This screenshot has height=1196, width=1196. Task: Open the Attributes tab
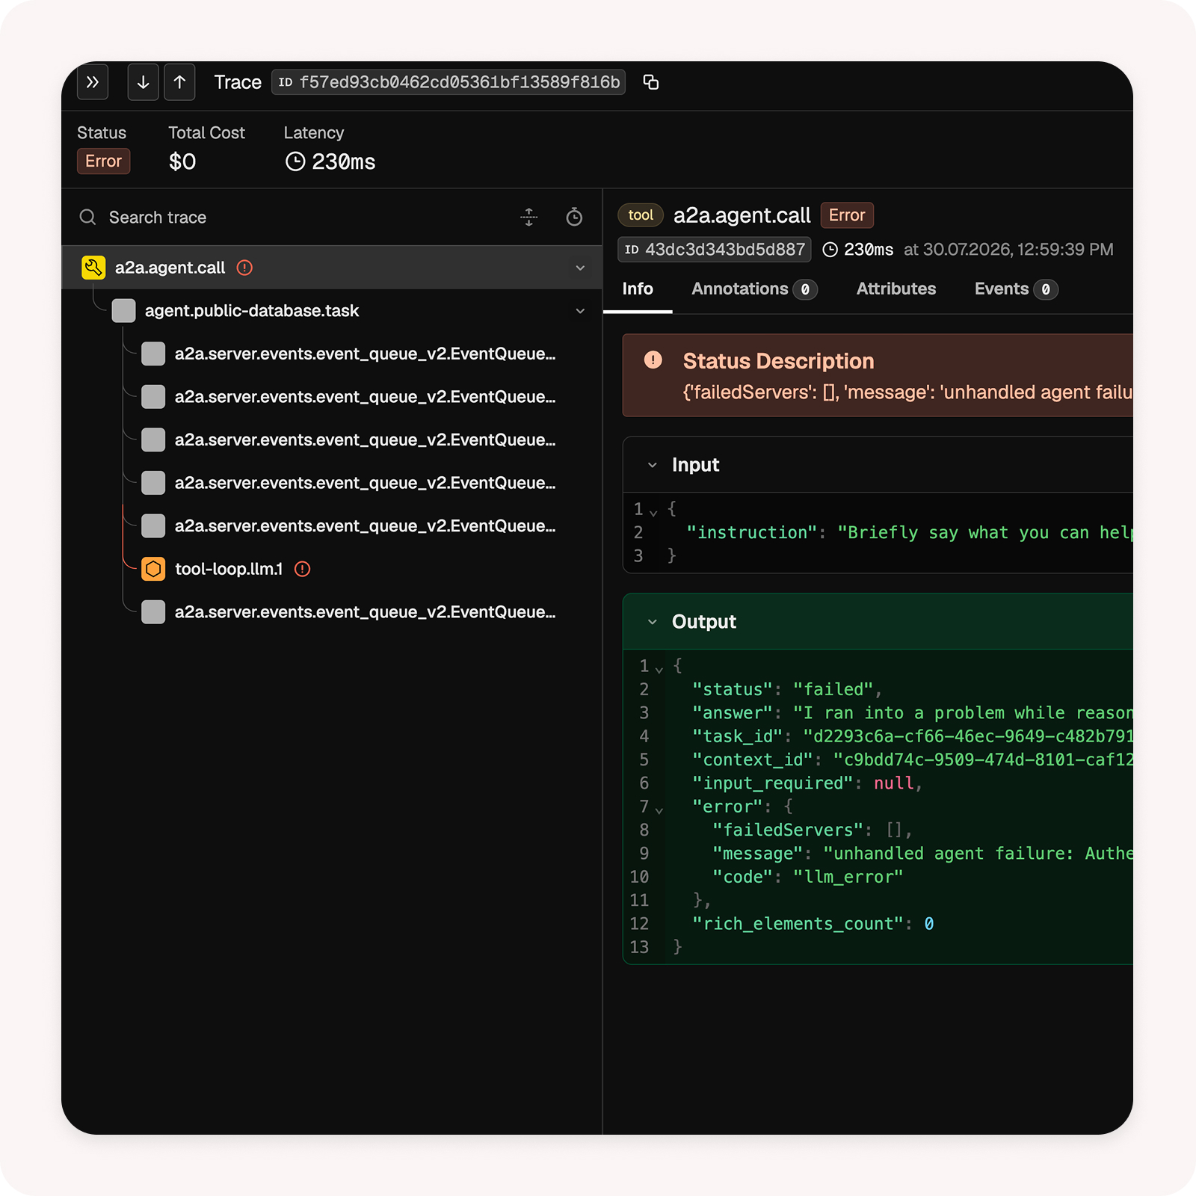tap(896, 289)
